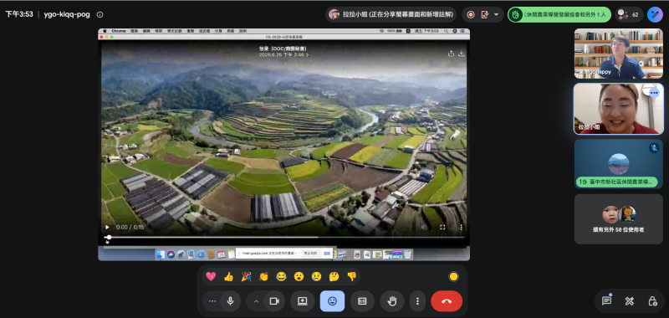
Task: Open options on 拉拉小姐 video tile
Action: pos(654,93)
